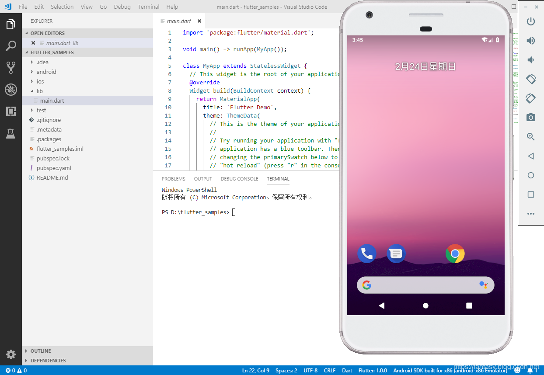Change CRLF line ending in status bar

coord(330,370)
